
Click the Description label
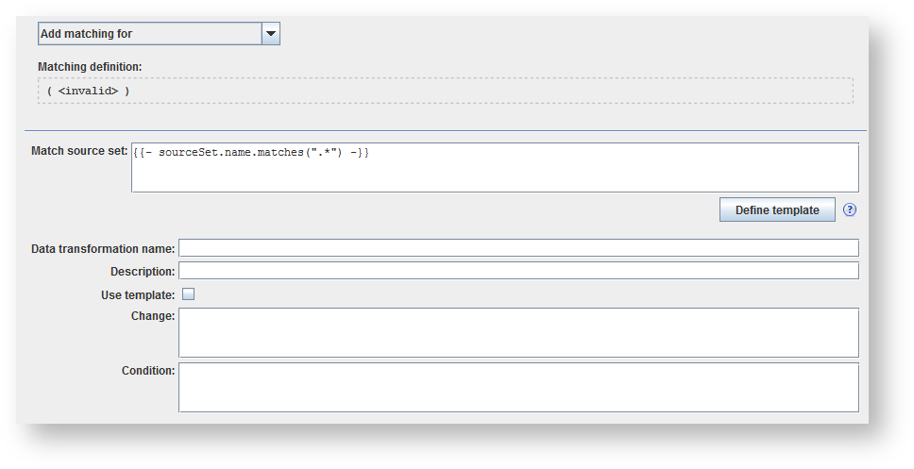[x=142, y=272]
